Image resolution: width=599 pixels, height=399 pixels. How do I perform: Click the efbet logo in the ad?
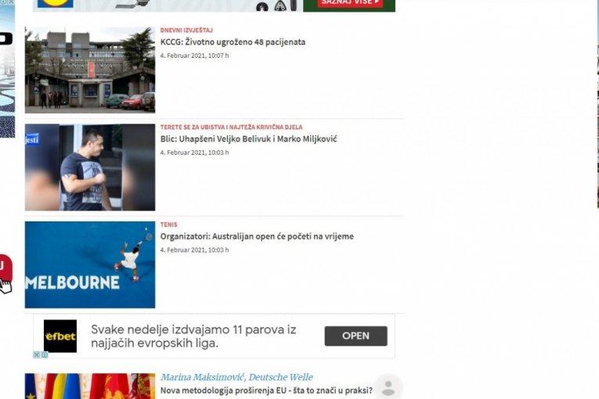(60, 336)
